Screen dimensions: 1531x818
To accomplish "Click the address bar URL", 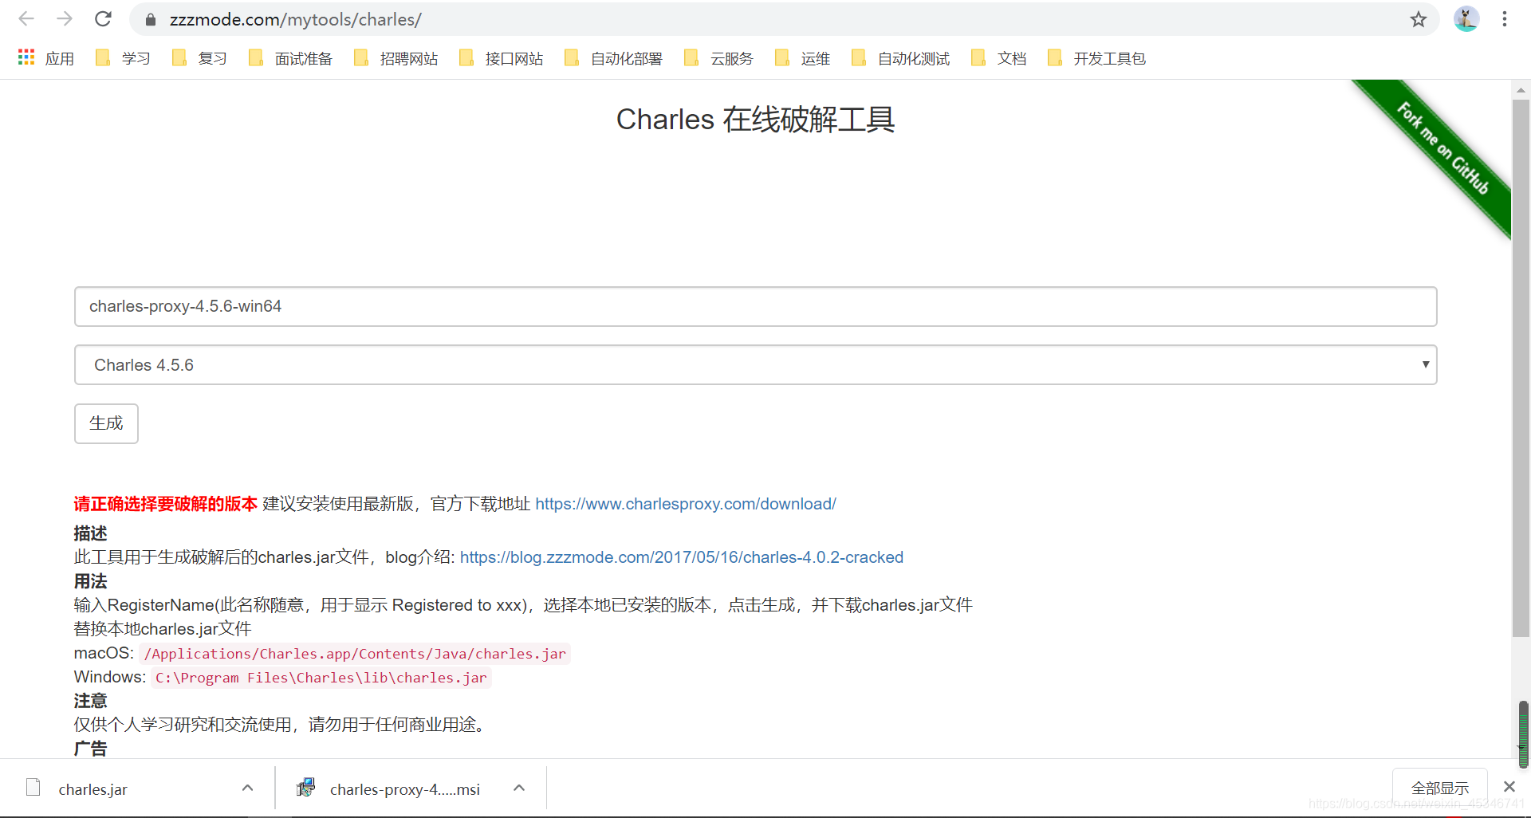I will 295,19.
